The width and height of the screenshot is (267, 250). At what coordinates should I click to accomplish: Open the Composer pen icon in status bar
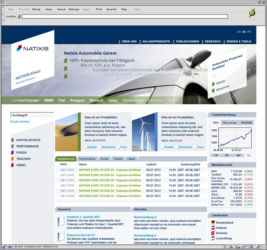point(258,247)
